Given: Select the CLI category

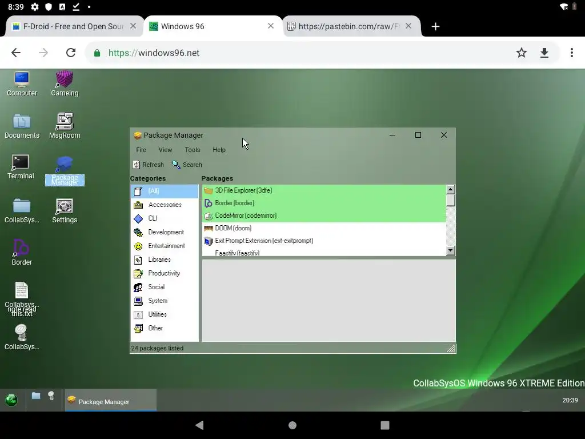Looking at the screenshot, I should [165, 218].
